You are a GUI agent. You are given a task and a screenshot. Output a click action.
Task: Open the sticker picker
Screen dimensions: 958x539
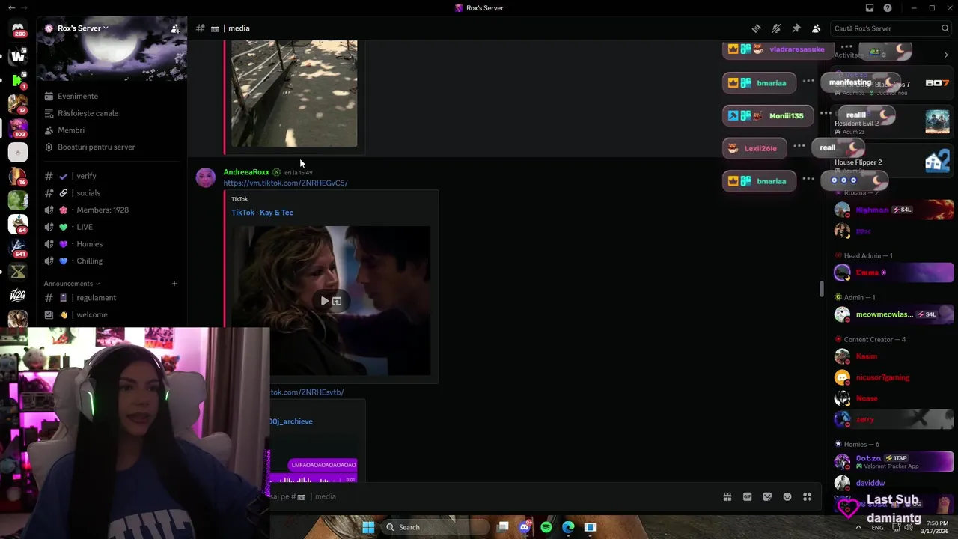[767, 496]
